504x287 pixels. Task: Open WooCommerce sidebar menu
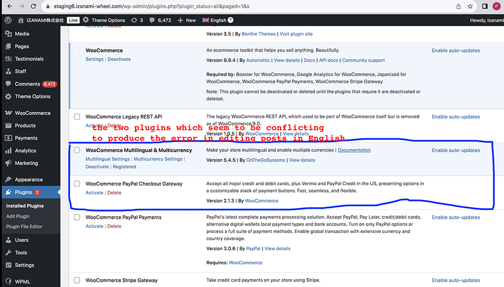(x=32, y=113)
